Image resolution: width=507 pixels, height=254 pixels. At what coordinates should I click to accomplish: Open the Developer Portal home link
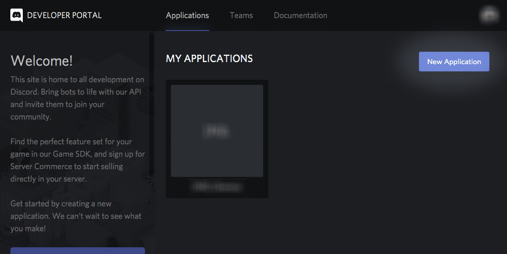(64, 15)
